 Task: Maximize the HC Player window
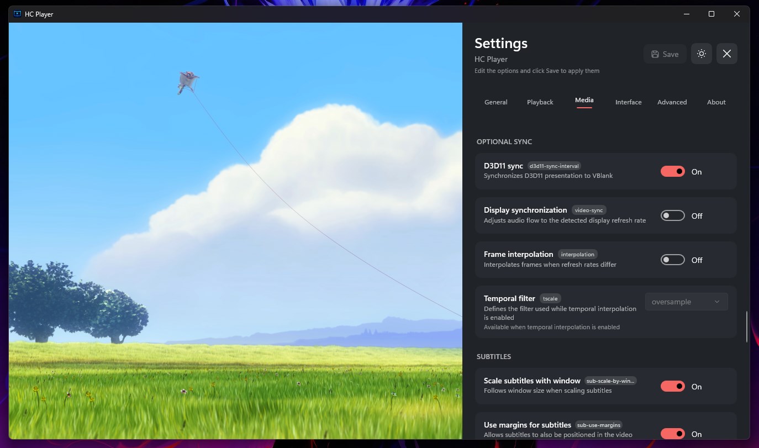point(711,14)
